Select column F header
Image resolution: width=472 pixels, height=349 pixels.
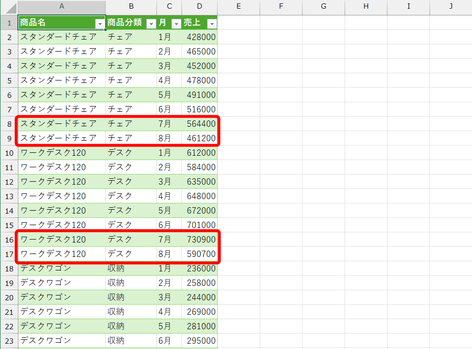tap(281, 7)
